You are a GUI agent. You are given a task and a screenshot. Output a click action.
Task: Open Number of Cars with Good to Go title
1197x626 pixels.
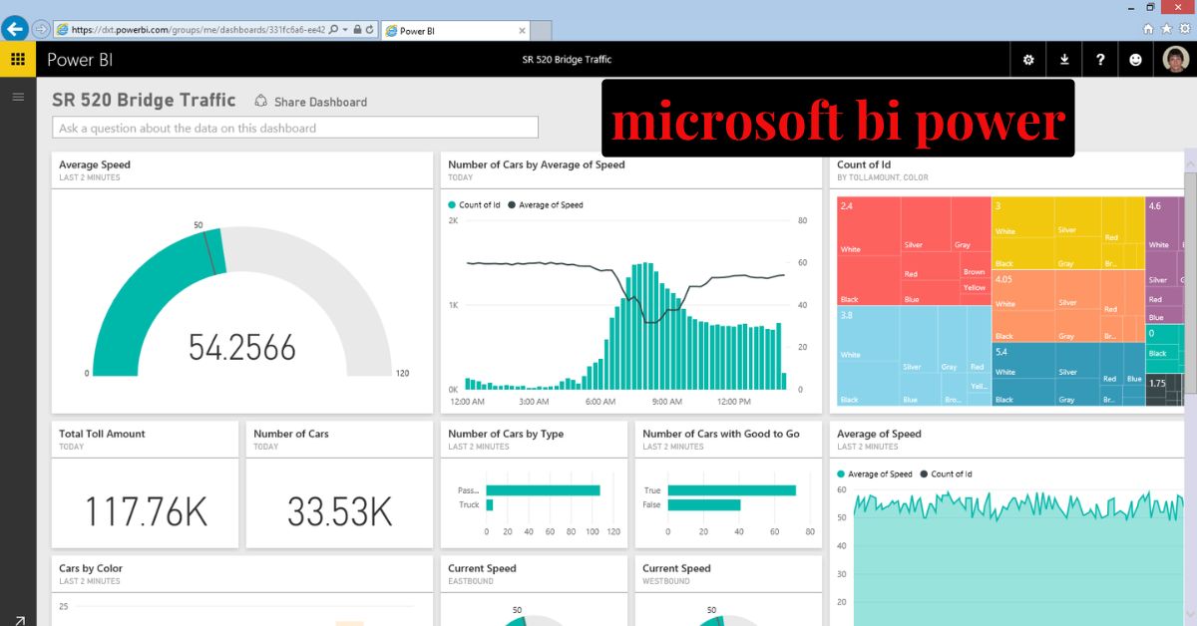pos(721,434)
